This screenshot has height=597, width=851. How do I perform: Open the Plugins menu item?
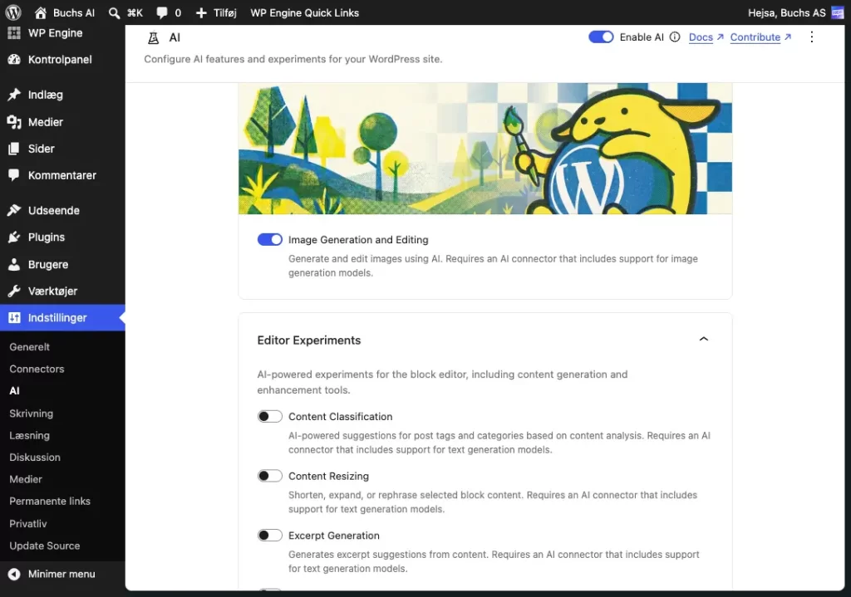(x=62, y=237)
